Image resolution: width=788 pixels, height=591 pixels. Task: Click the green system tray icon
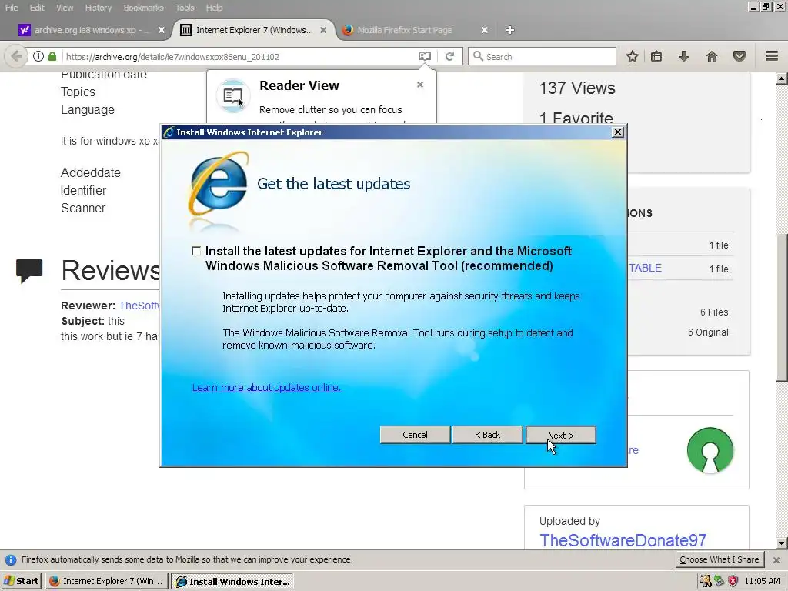720,581
